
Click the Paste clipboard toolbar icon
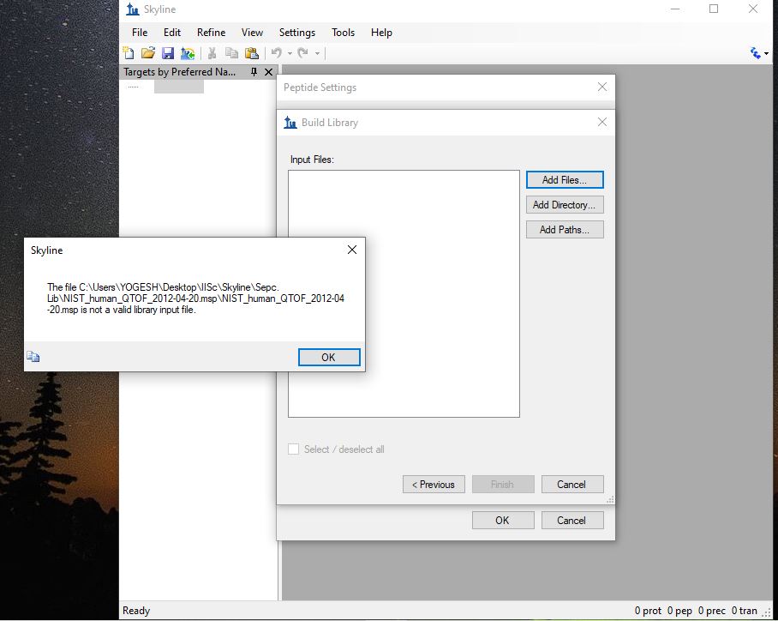coord(252,52)
